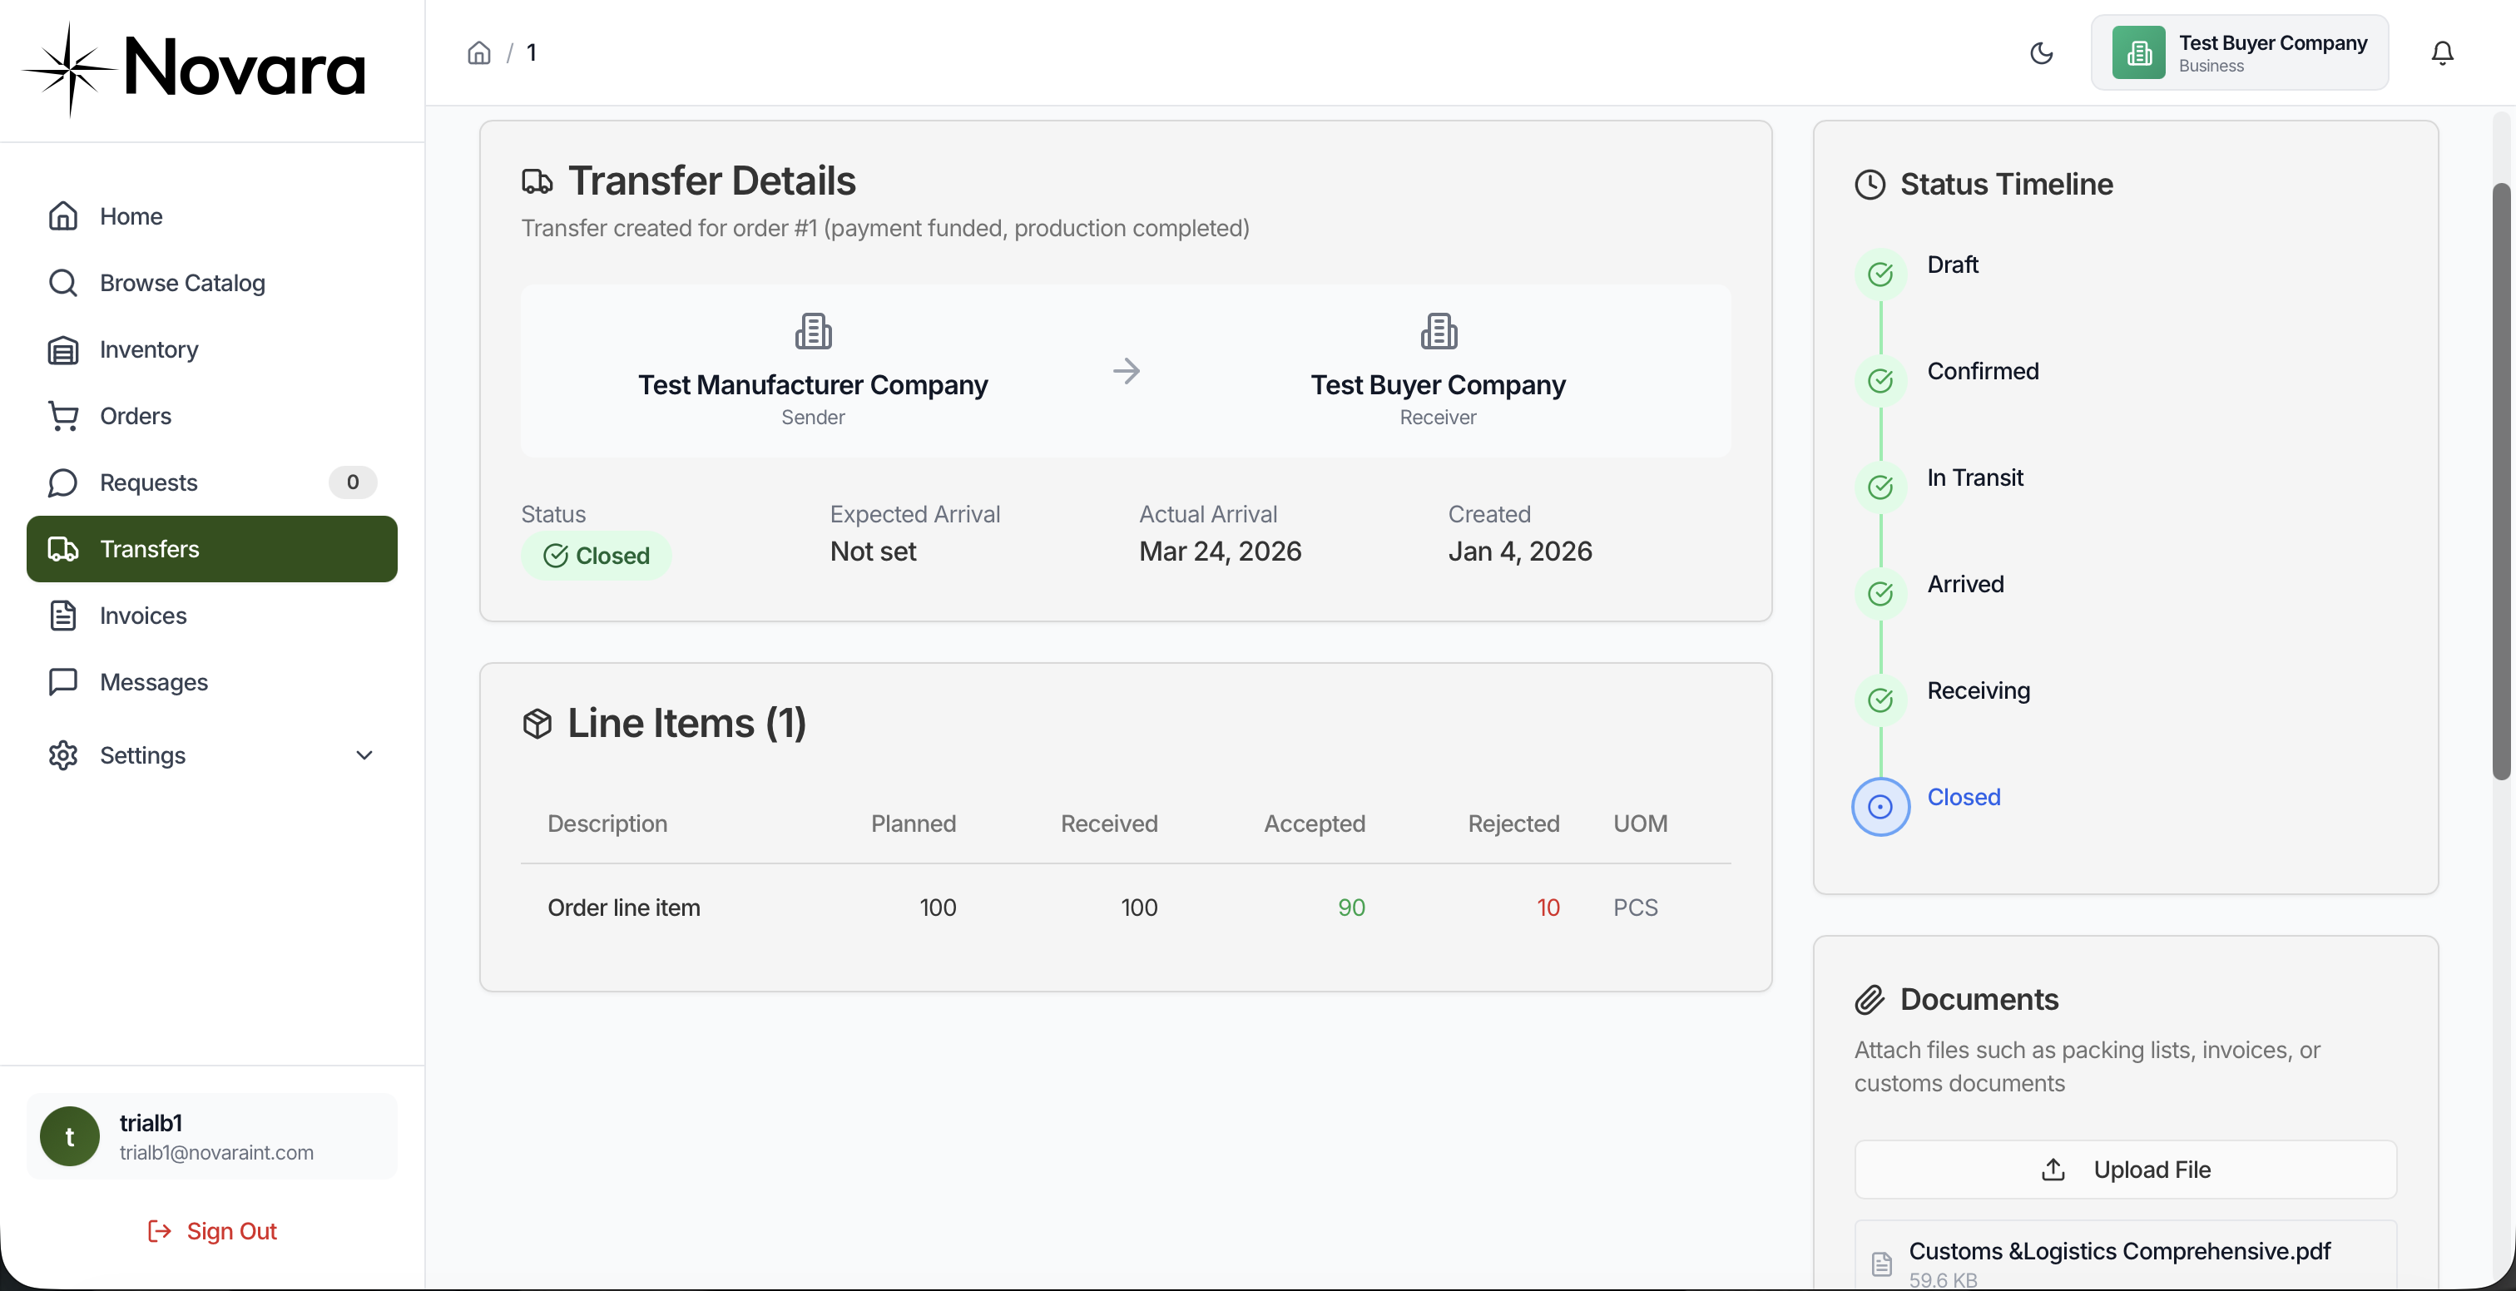Open Invoices in sidebar
Screen dimensions: 2516x1291
212,616
